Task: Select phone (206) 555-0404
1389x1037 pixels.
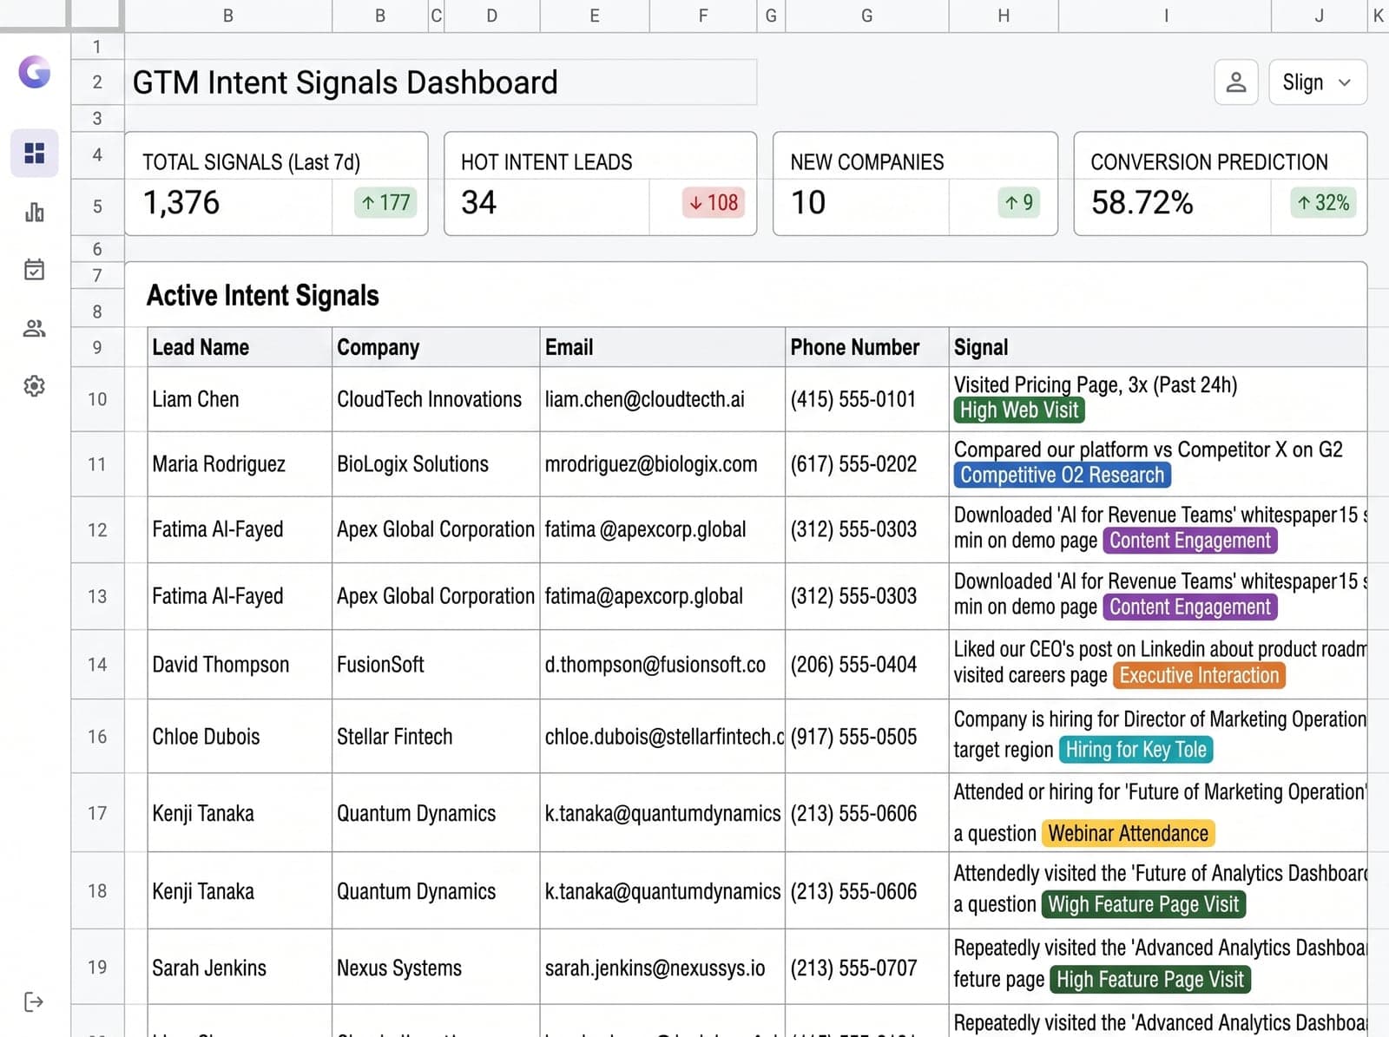Action: [853, 665]
